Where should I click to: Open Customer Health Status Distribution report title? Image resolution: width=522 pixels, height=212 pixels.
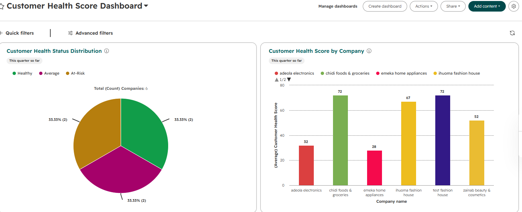click(x=54, y=51)
